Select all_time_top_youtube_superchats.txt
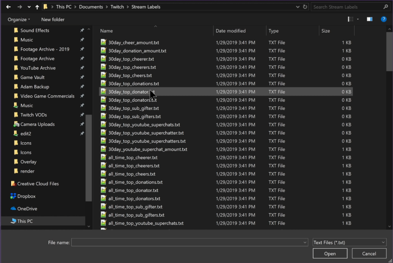This screenshot has height=263, width=393. click(146, 223)
